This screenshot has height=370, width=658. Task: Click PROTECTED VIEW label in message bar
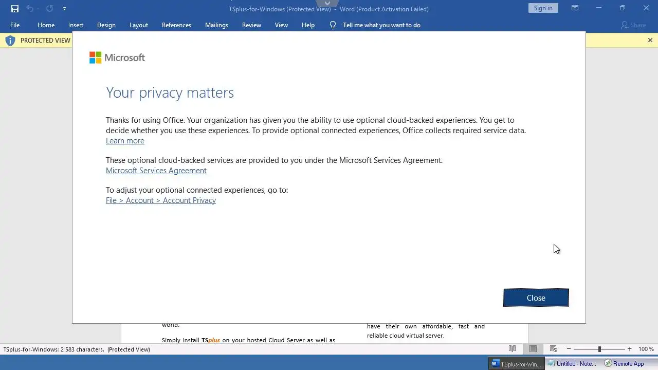(x=45, y=40)
